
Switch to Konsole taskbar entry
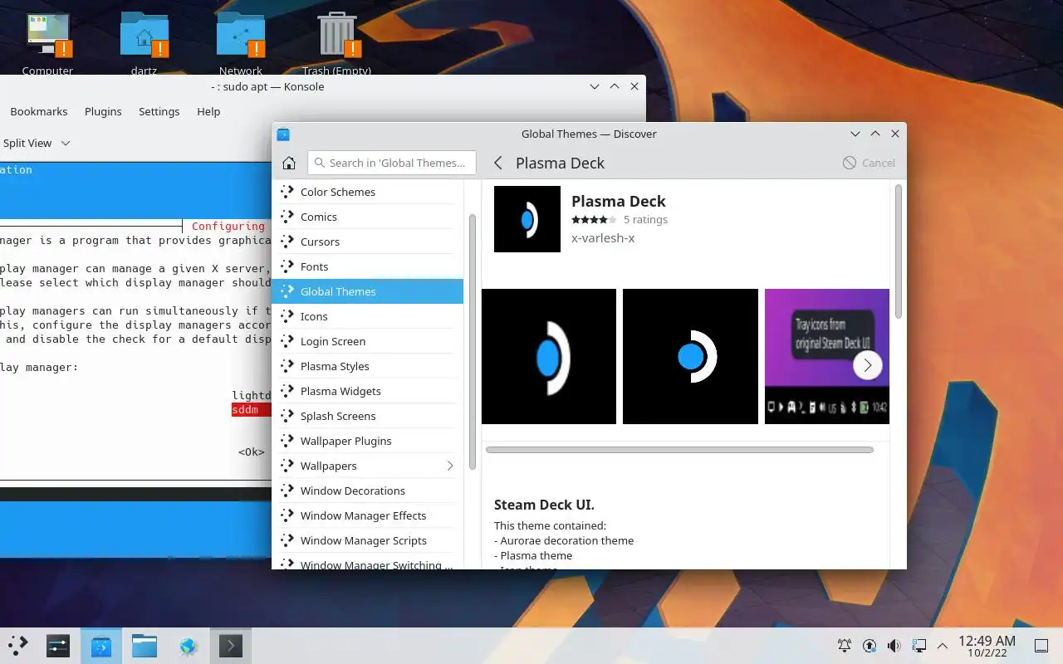(231, 646)
